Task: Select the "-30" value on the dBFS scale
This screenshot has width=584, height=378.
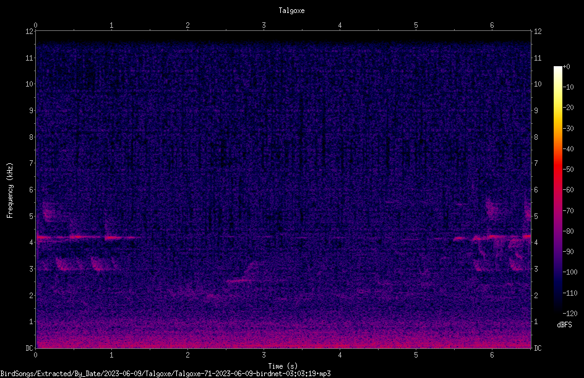Action: click(x=569, y=129)
